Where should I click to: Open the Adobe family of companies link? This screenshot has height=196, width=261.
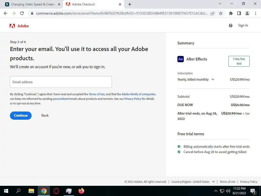point(138,94)
